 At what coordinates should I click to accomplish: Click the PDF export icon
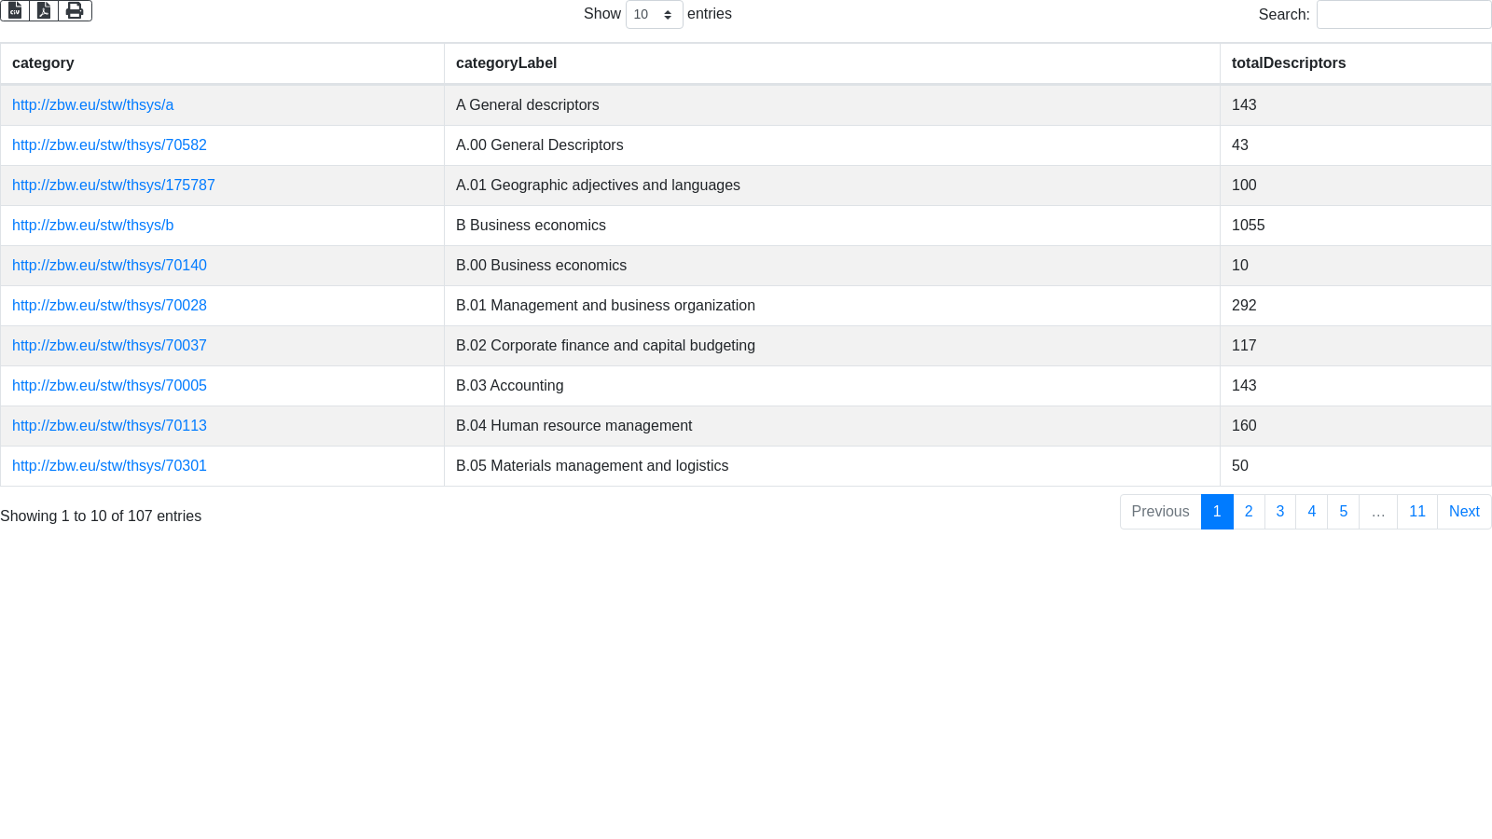click(44, 10)
